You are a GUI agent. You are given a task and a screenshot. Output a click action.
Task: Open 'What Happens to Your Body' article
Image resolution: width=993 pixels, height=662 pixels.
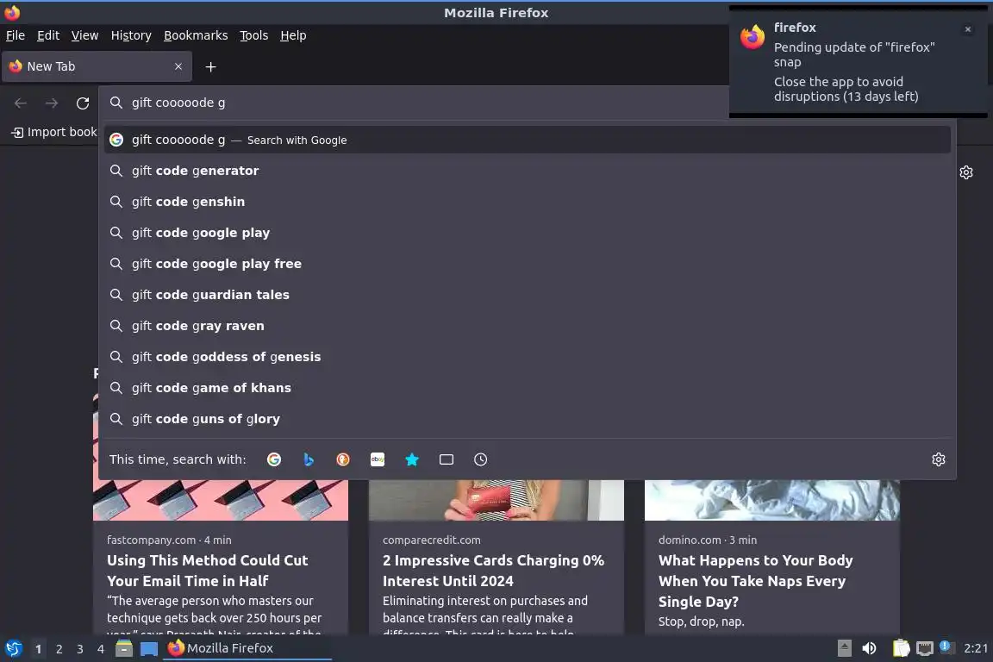click(755, 581)
